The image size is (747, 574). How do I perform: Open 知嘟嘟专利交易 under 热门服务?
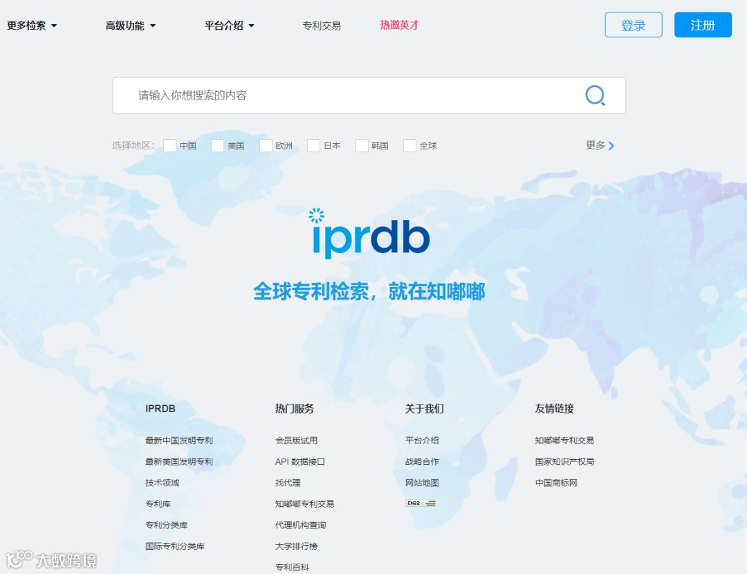tap(304, 503)
